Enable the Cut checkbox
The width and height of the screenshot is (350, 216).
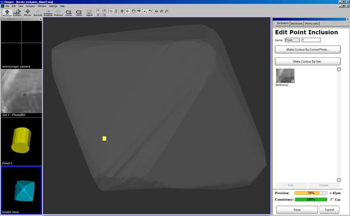332,200
